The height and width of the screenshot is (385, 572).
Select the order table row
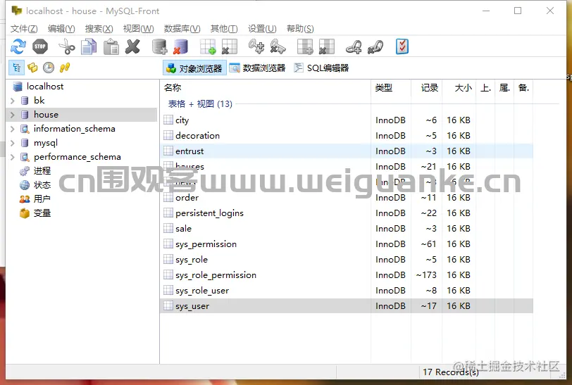click(347, 198)
